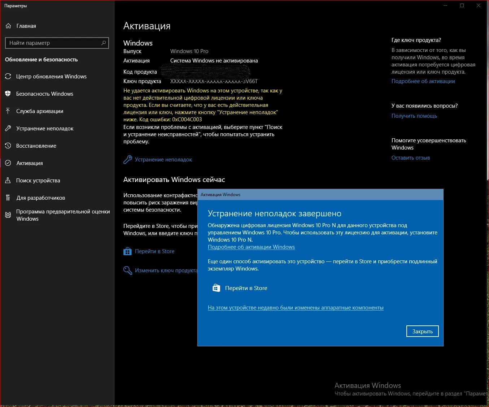Image resolution: width=489 pixels, height=407 pixels.
Task: Click Изменить ключ продукта link
Action: (166, 270)
